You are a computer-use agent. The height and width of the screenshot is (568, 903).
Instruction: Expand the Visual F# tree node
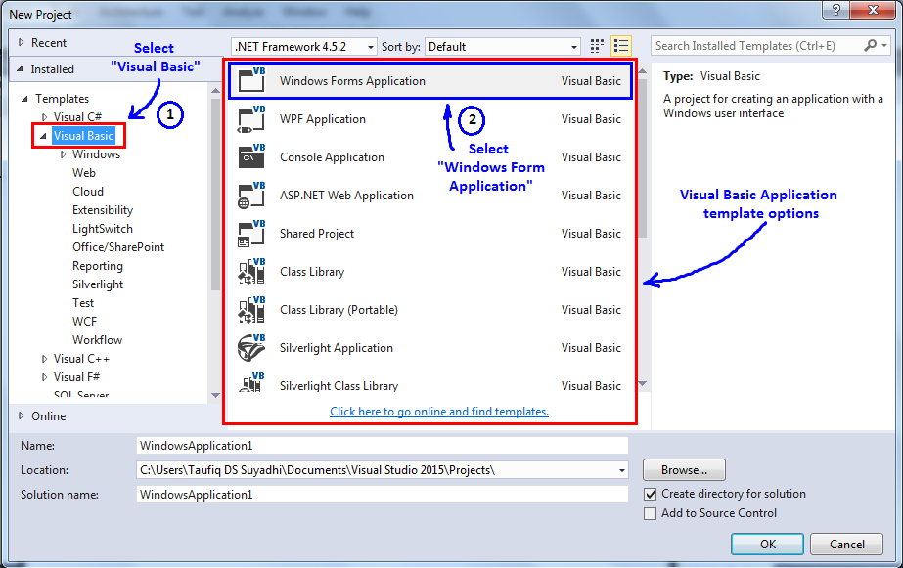point(44,377)
